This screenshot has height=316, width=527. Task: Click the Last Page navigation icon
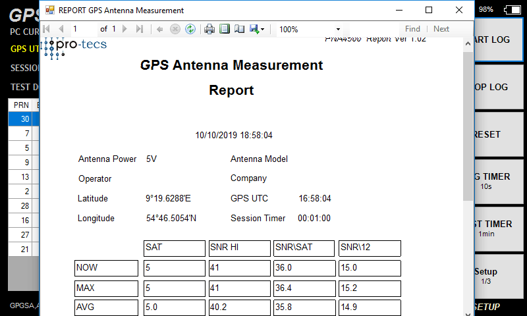tap(139, 29)
